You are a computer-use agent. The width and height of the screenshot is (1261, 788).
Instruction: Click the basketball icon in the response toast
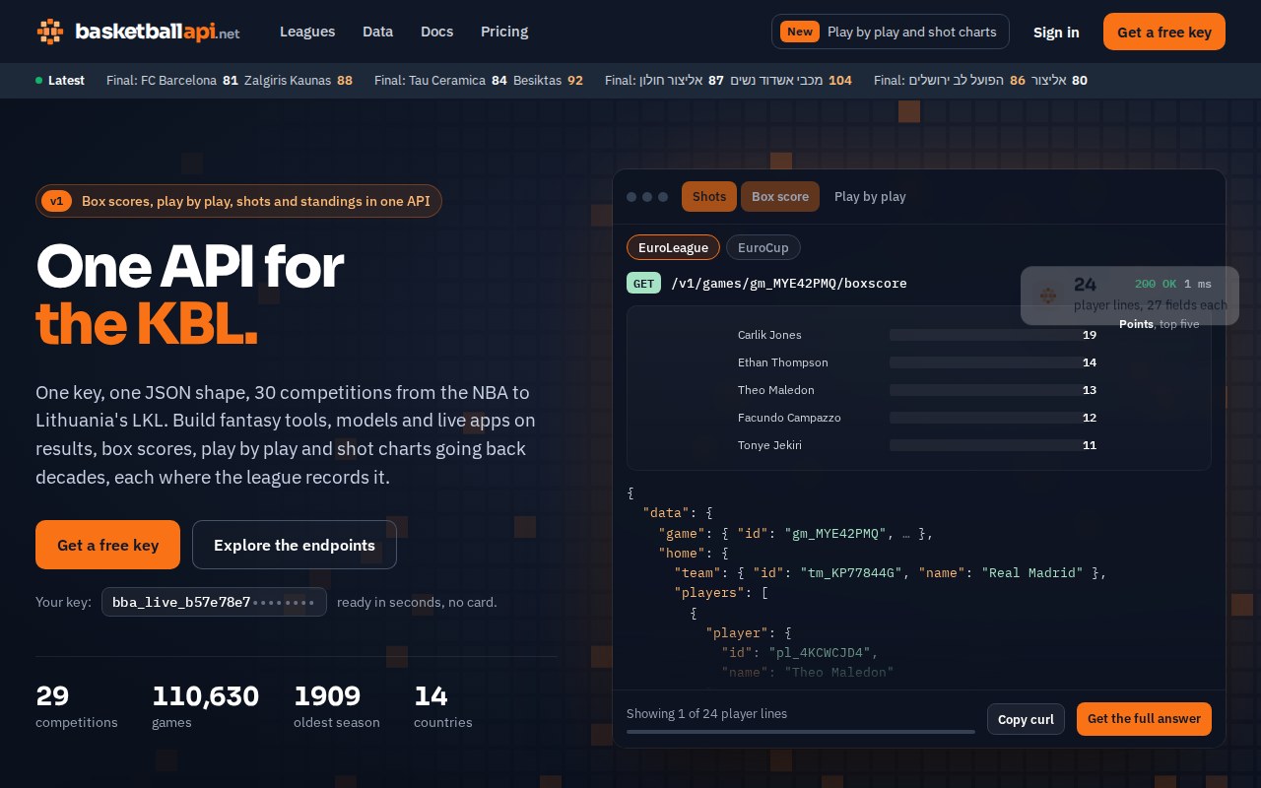coord(1048,295)
